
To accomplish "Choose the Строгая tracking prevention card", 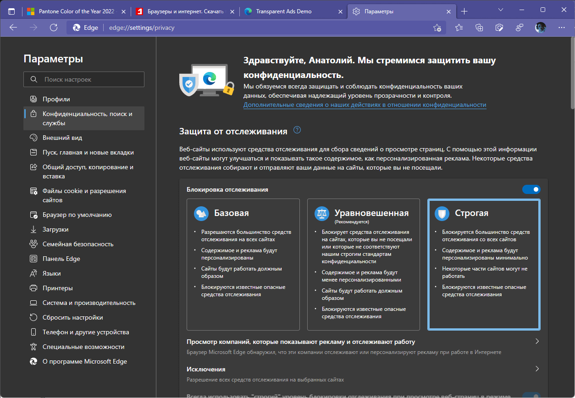I will pyautogui.click(x=484, y=264).
